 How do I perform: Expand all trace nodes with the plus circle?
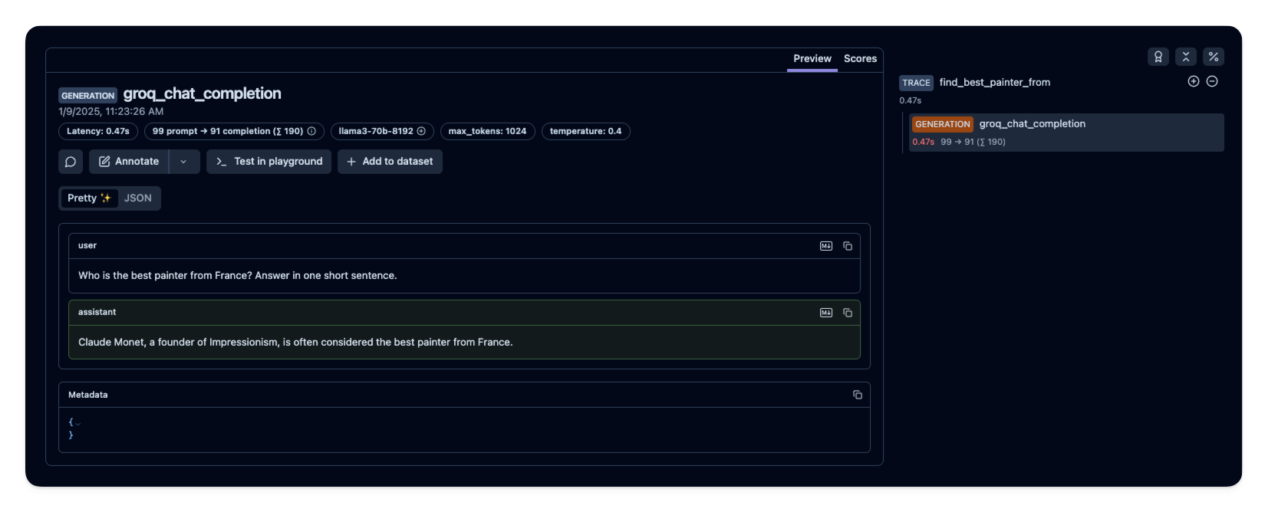click(x=1194, y=81)
